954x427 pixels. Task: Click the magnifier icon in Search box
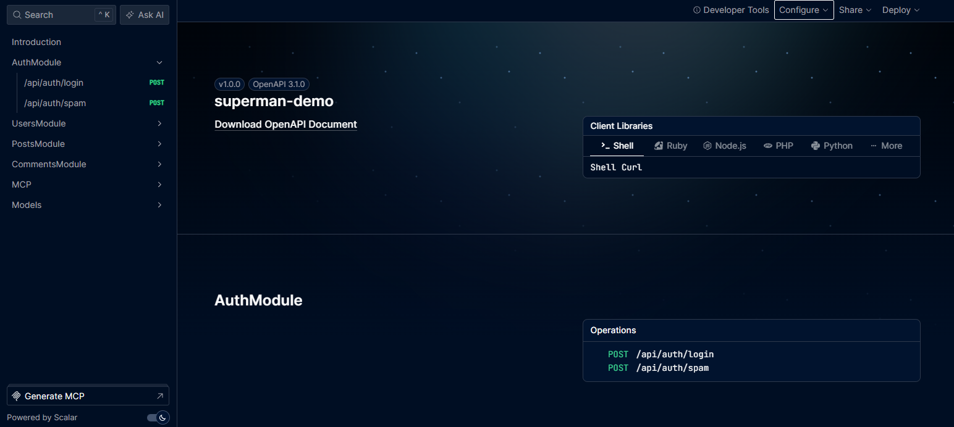click(x=17, y=15)
